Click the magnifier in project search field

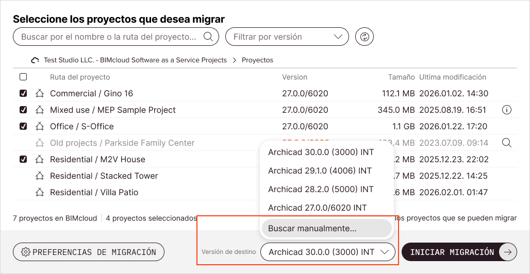[x=208, y=37]
